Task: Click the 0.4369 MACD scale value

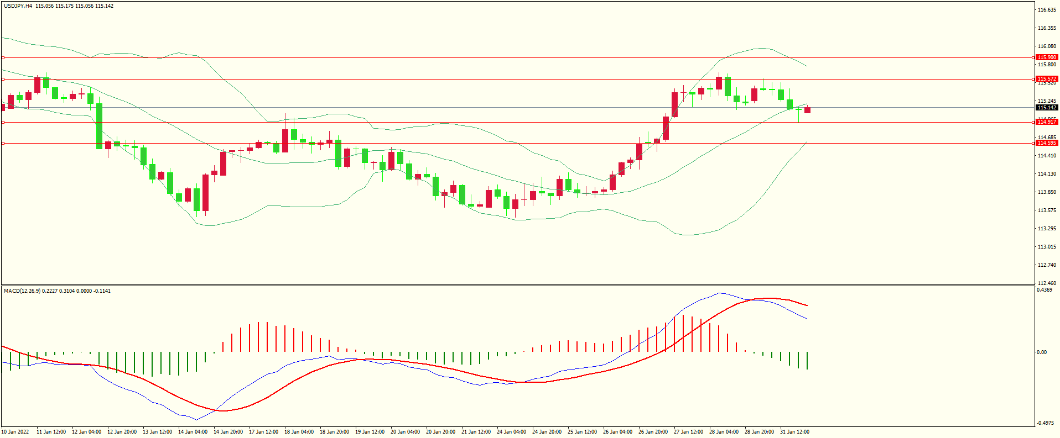Action: [1044, 290]
